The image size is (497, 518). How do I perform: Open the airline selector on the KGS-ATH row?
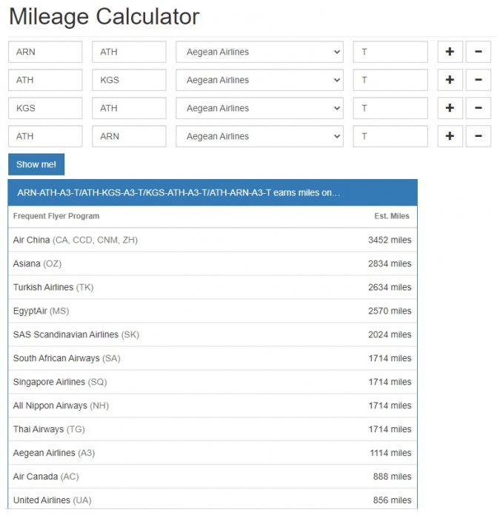click(x=259, y=108)
